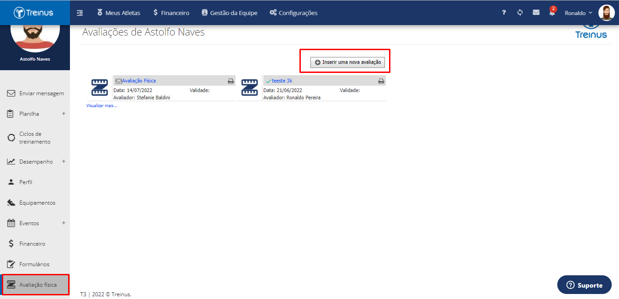Click the sidebar Financeiro dollar icon

click(x=11, y=244)
